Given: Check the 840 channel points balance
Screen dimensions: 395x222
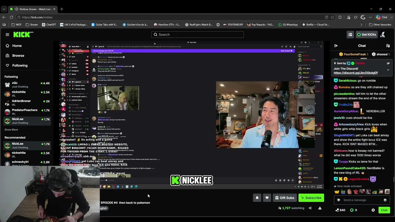Looking at the screenshot, I should tap(340, 210).
